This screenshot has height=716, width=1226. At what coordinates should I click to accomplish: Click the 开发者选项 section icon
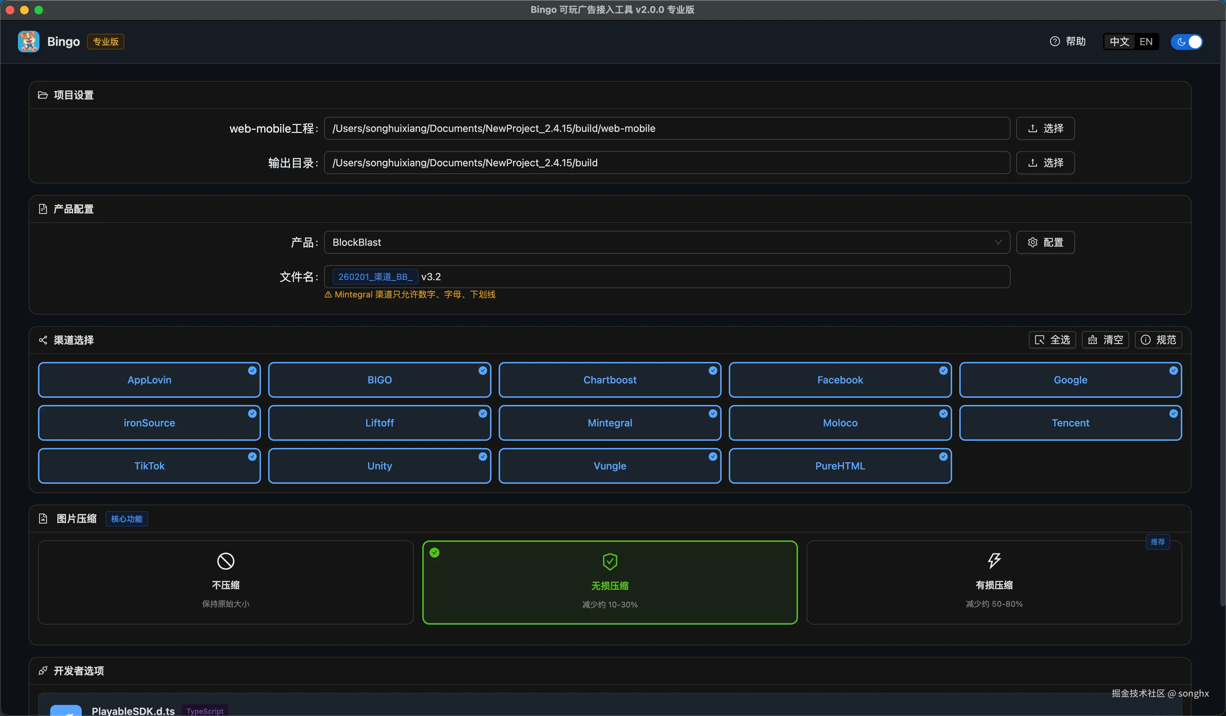(43, 671)
